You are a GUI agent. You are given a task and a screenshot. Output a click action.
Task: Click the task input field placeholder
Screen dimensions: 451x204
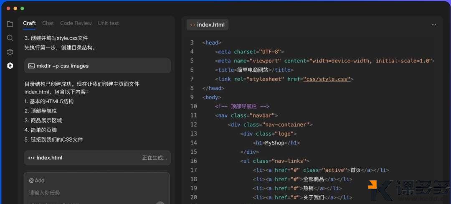pos(45,192)
